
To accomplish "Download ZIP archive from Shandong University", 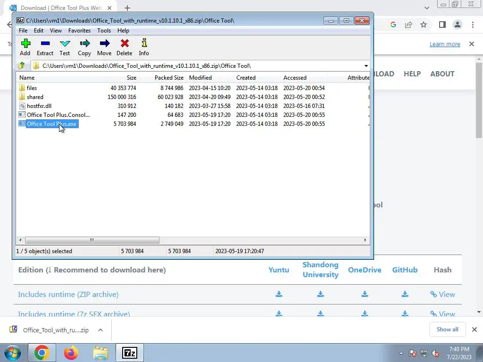I will 320,294.
